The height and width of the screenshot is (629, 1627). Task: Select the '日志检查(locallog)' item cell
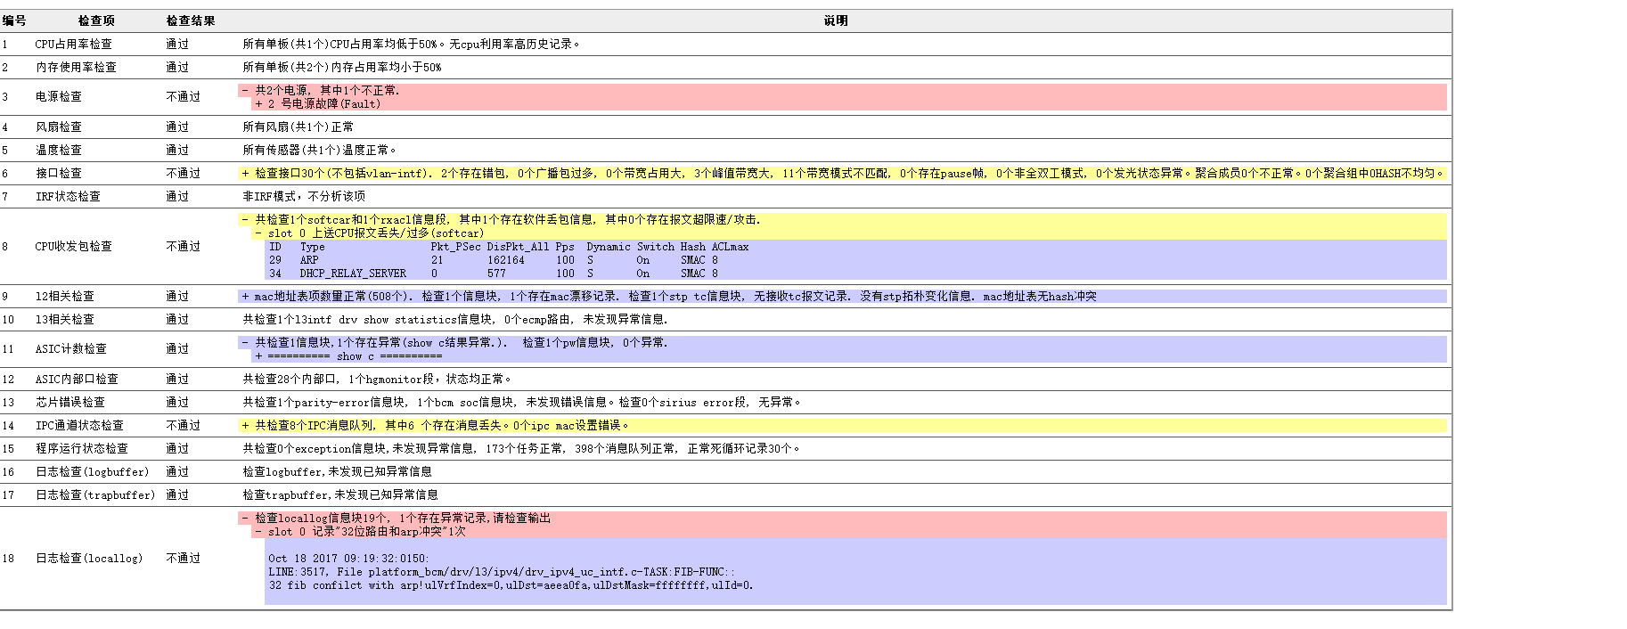[x=89, y=558]
